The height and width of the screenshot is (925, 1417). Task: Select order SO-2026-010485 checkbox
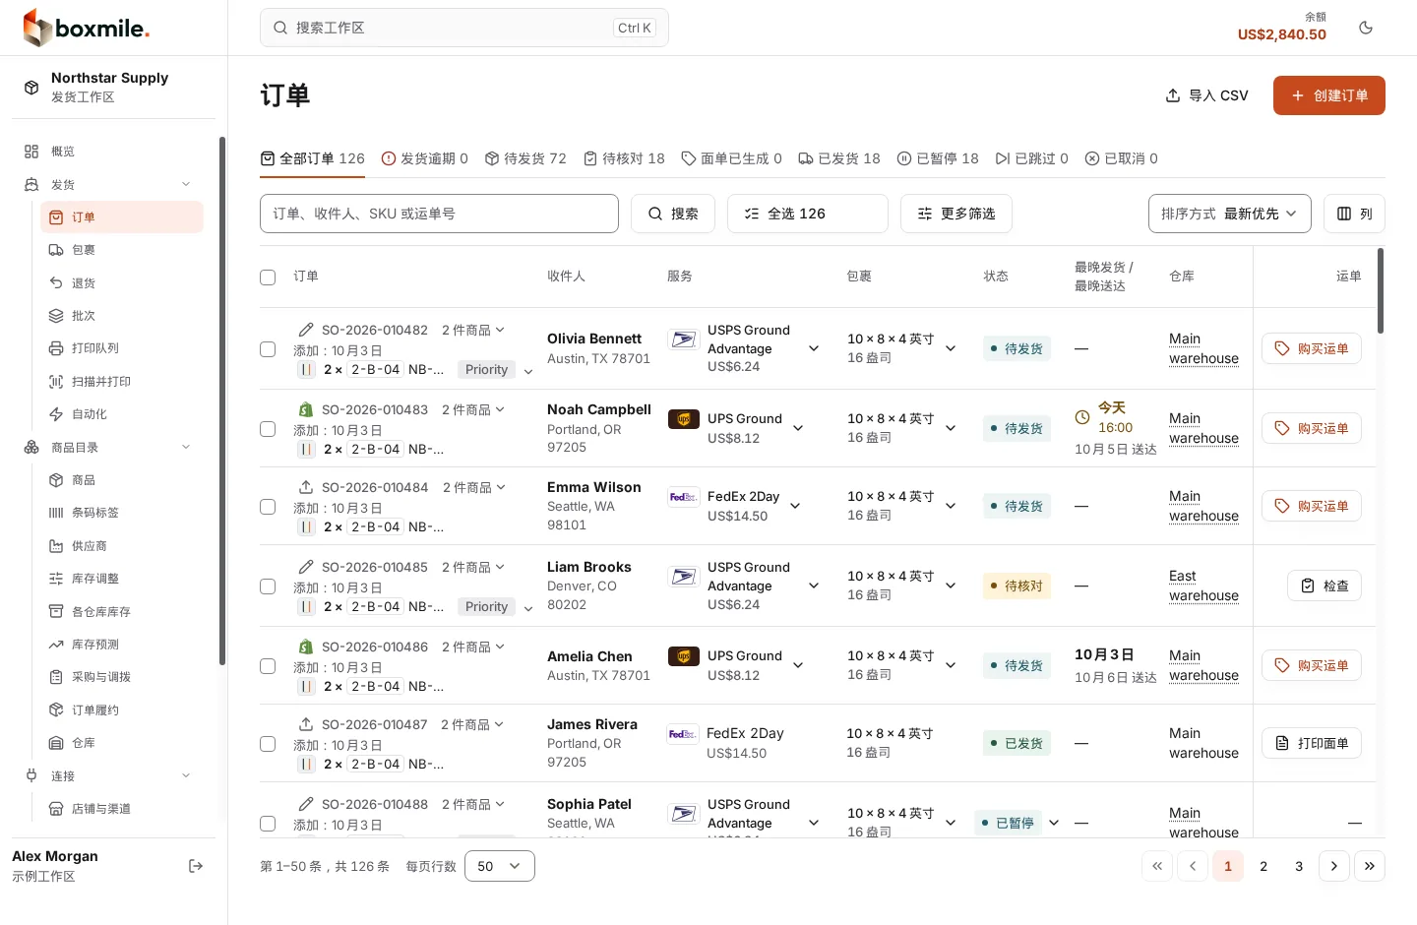(268, 586)
